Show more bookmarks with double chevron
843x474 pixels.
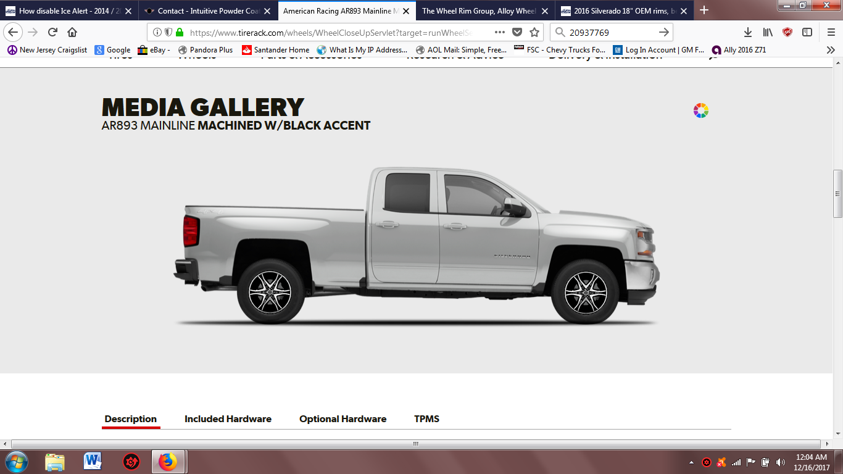point(831,50)
